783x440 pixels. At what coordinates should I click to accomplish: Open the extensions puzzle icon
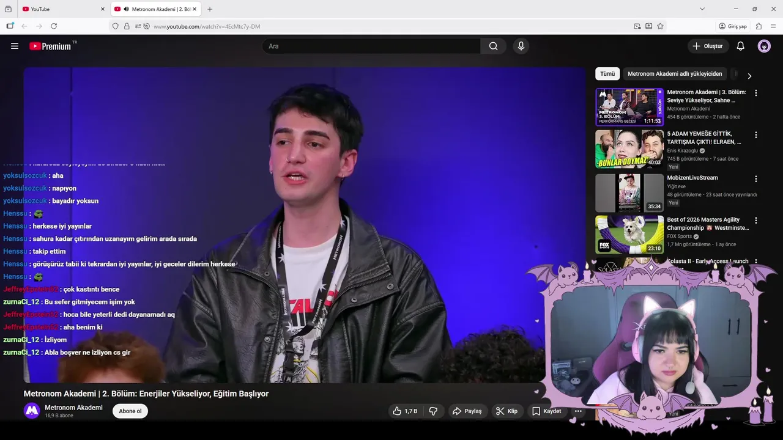[x=759, y=26]
